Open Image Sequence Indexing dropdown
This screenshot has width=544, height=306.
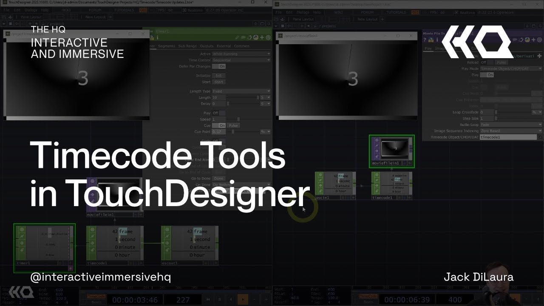point(511,131)
